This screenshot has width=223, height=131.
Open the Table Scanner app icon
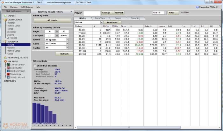pos(8,64)
